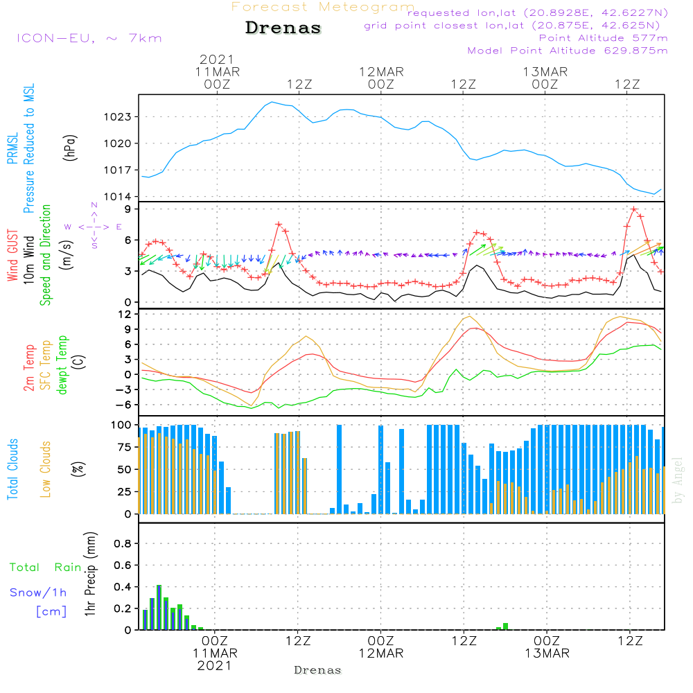Click the tallest precipitation bar near 0.4
Screen dimensions: 693x693
(159, 607)
